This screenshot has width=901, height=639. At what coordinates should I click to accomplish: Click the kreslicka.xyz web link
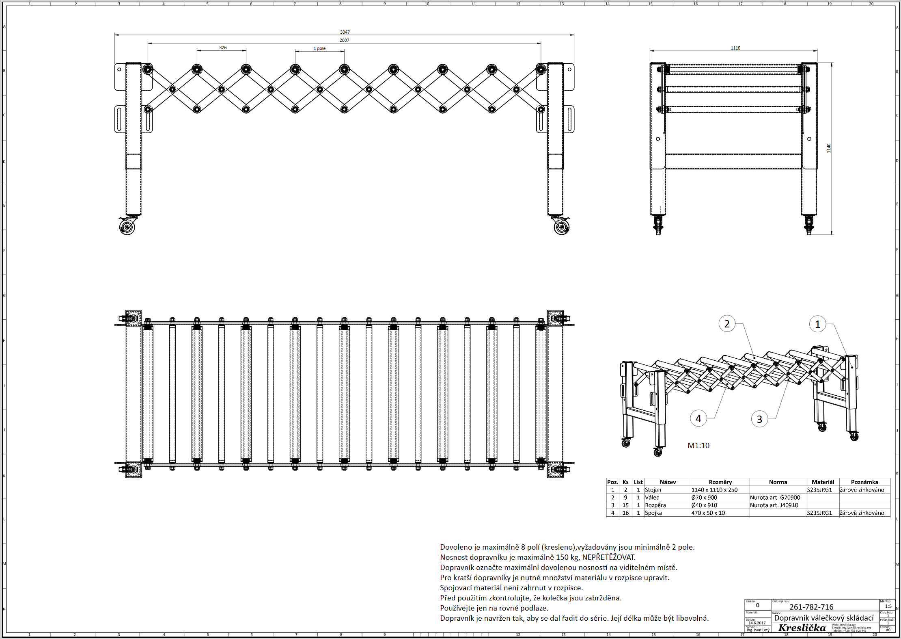point(847,625)
